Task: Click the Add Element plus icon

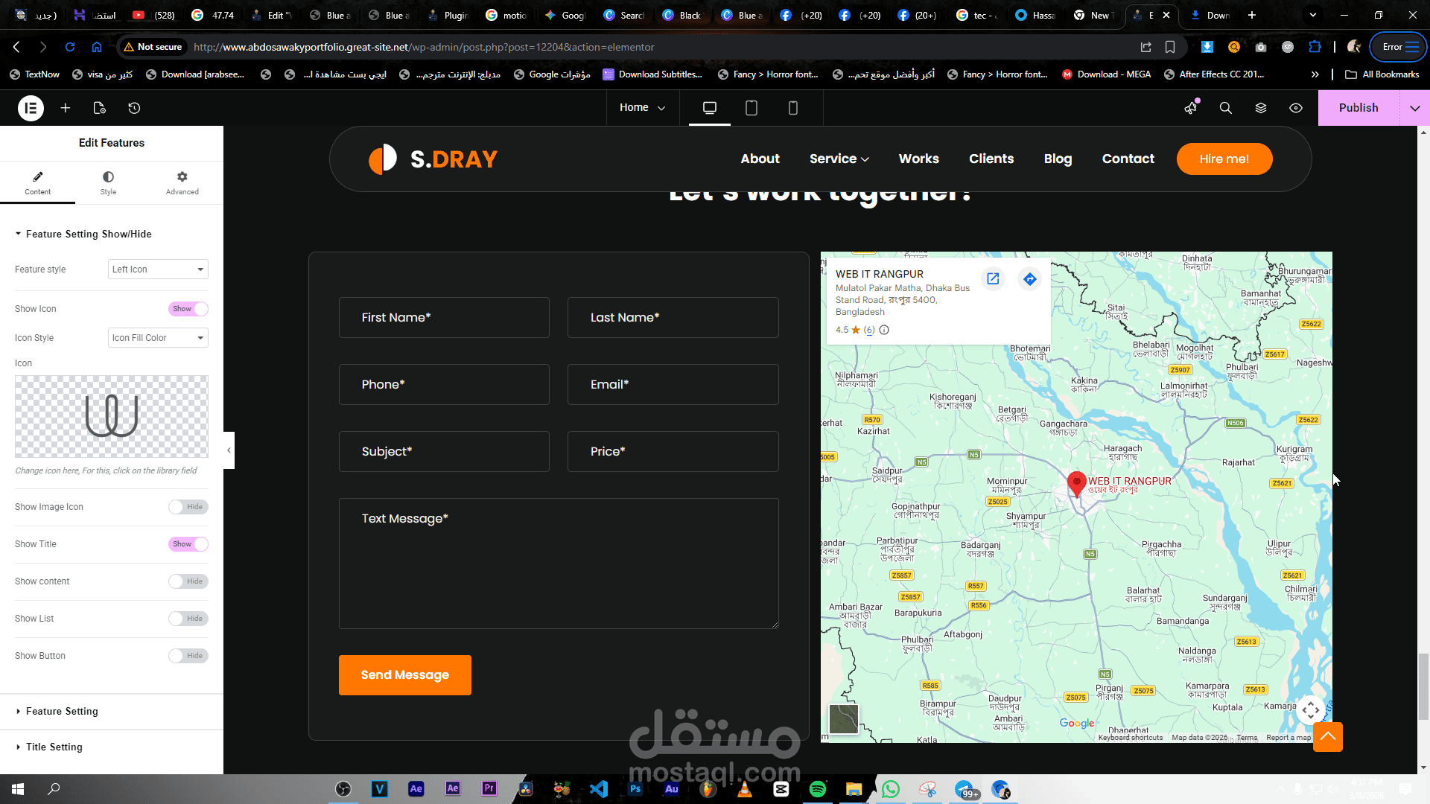Action: pyautogui.click(x=66, y=108)
